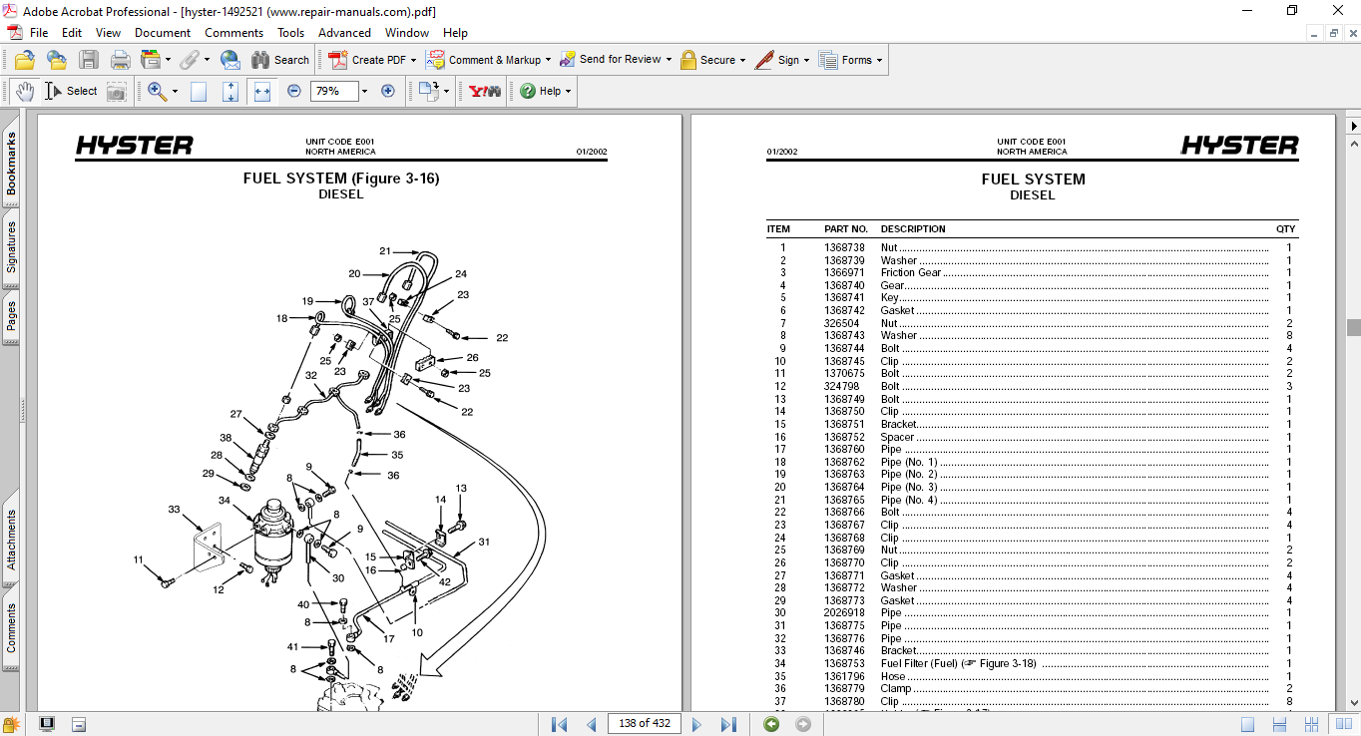Click the Actual Size page icon

[199, 91]
